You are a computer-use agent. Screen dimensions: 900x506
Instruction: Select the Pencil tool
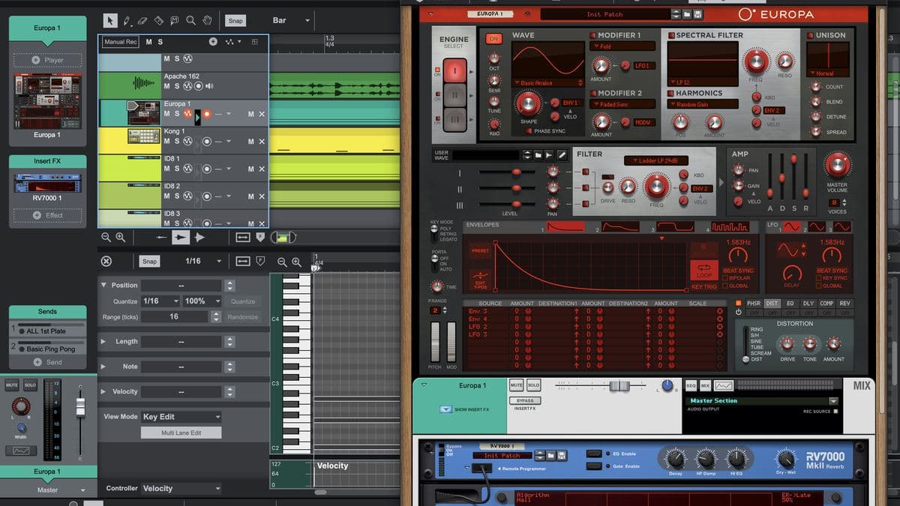127,20
